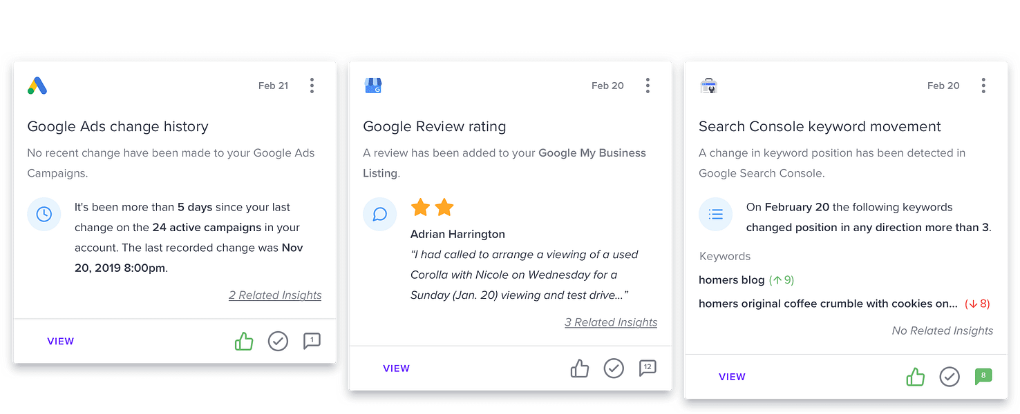Click the 'Google Ads change history' title
Image resolution: width=1020 pixels, height=414 pixels.
(x=118, y=126)
